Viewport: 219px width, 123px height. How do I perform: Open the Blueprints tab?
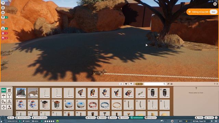pyautogui.click(x=151, y=118)
